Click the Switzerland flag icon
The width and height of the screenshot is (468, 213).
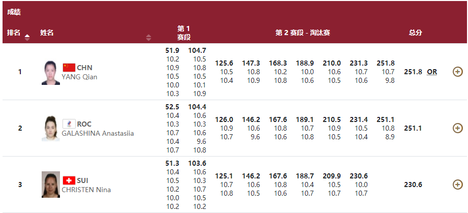(x=69, y=180)
